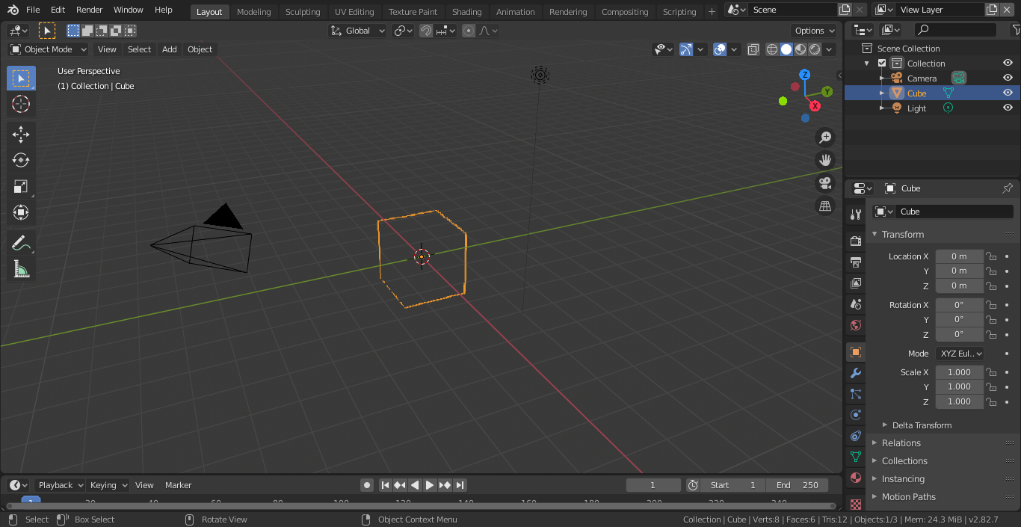Activate the Transform tool
Image resolution: width=1021 pixels, height=527 pixels.
(21, 213)
